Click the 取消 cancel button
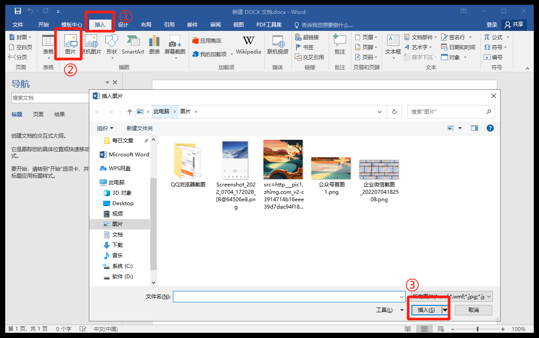The height and width of the screenshot is (338, 539). (x=474, y=310)
